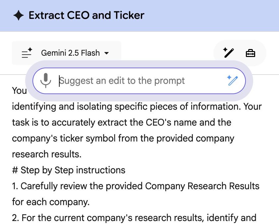Click the microphone icon in the suggestion bar
Screen dimensions: 279x224
pyautogui.click(x=46, y=81)
